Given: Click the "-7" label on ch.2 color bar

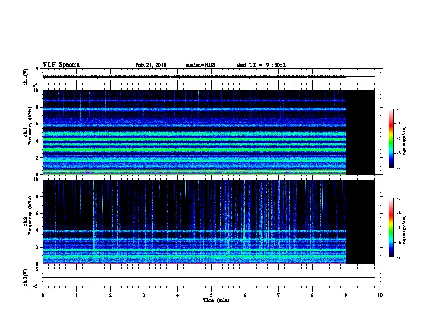Looking at the screenshot, I should [399, 257].
